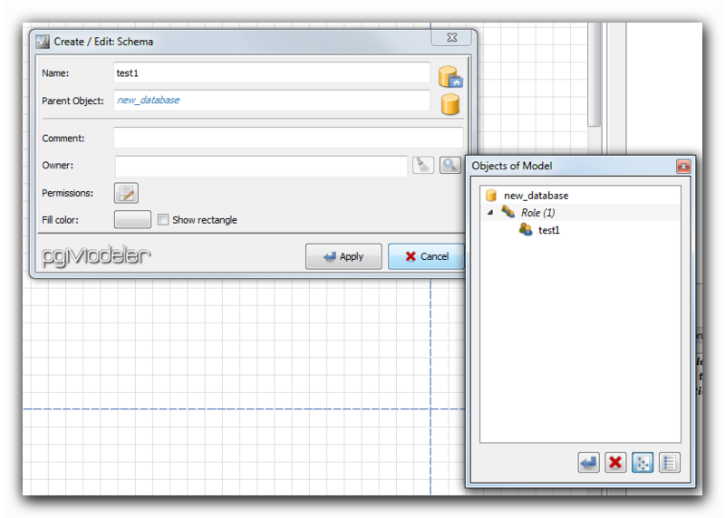Image resolution: width=725 pixels, height=518 pixels.
Task: Click the role group icon beside Role (1)
Action: tap(508, 212)
